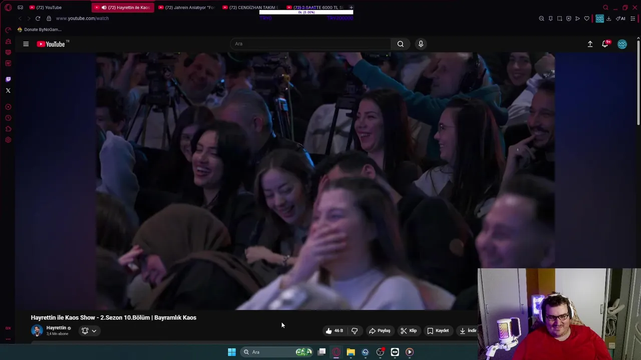Open the browser profile wave avatar in toolbar
Image resolution: width=641 pixels, height=360 pixels.
coord(599,18)
